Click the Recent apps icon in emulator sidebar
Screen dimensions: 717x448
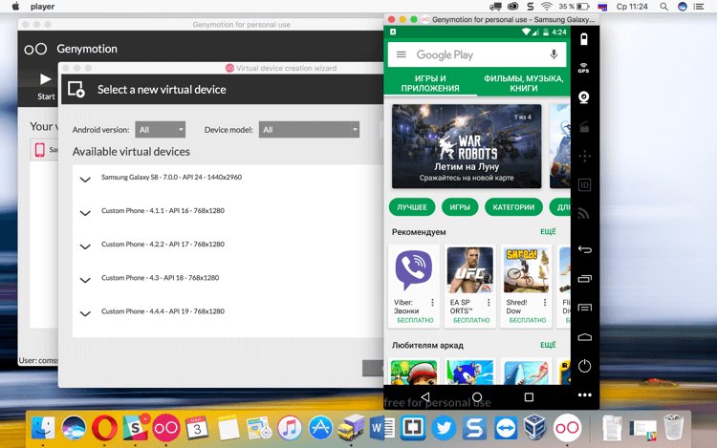(x=585, y=279)
